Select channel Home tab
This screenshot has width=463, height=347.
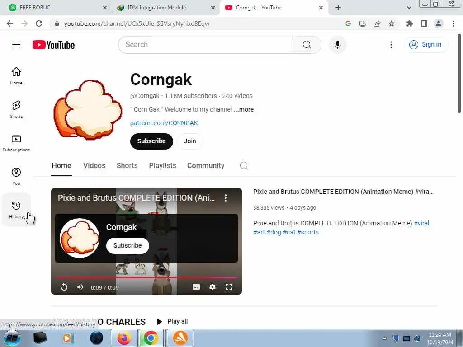pos(61,165)
